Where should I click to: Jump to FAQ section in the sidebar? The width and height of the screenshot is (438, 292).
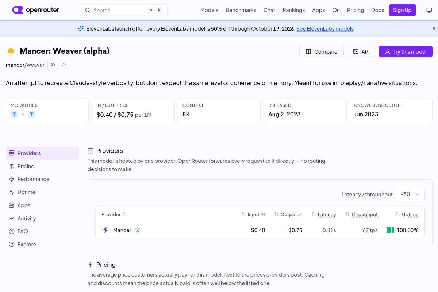click(x=42, y=231)
